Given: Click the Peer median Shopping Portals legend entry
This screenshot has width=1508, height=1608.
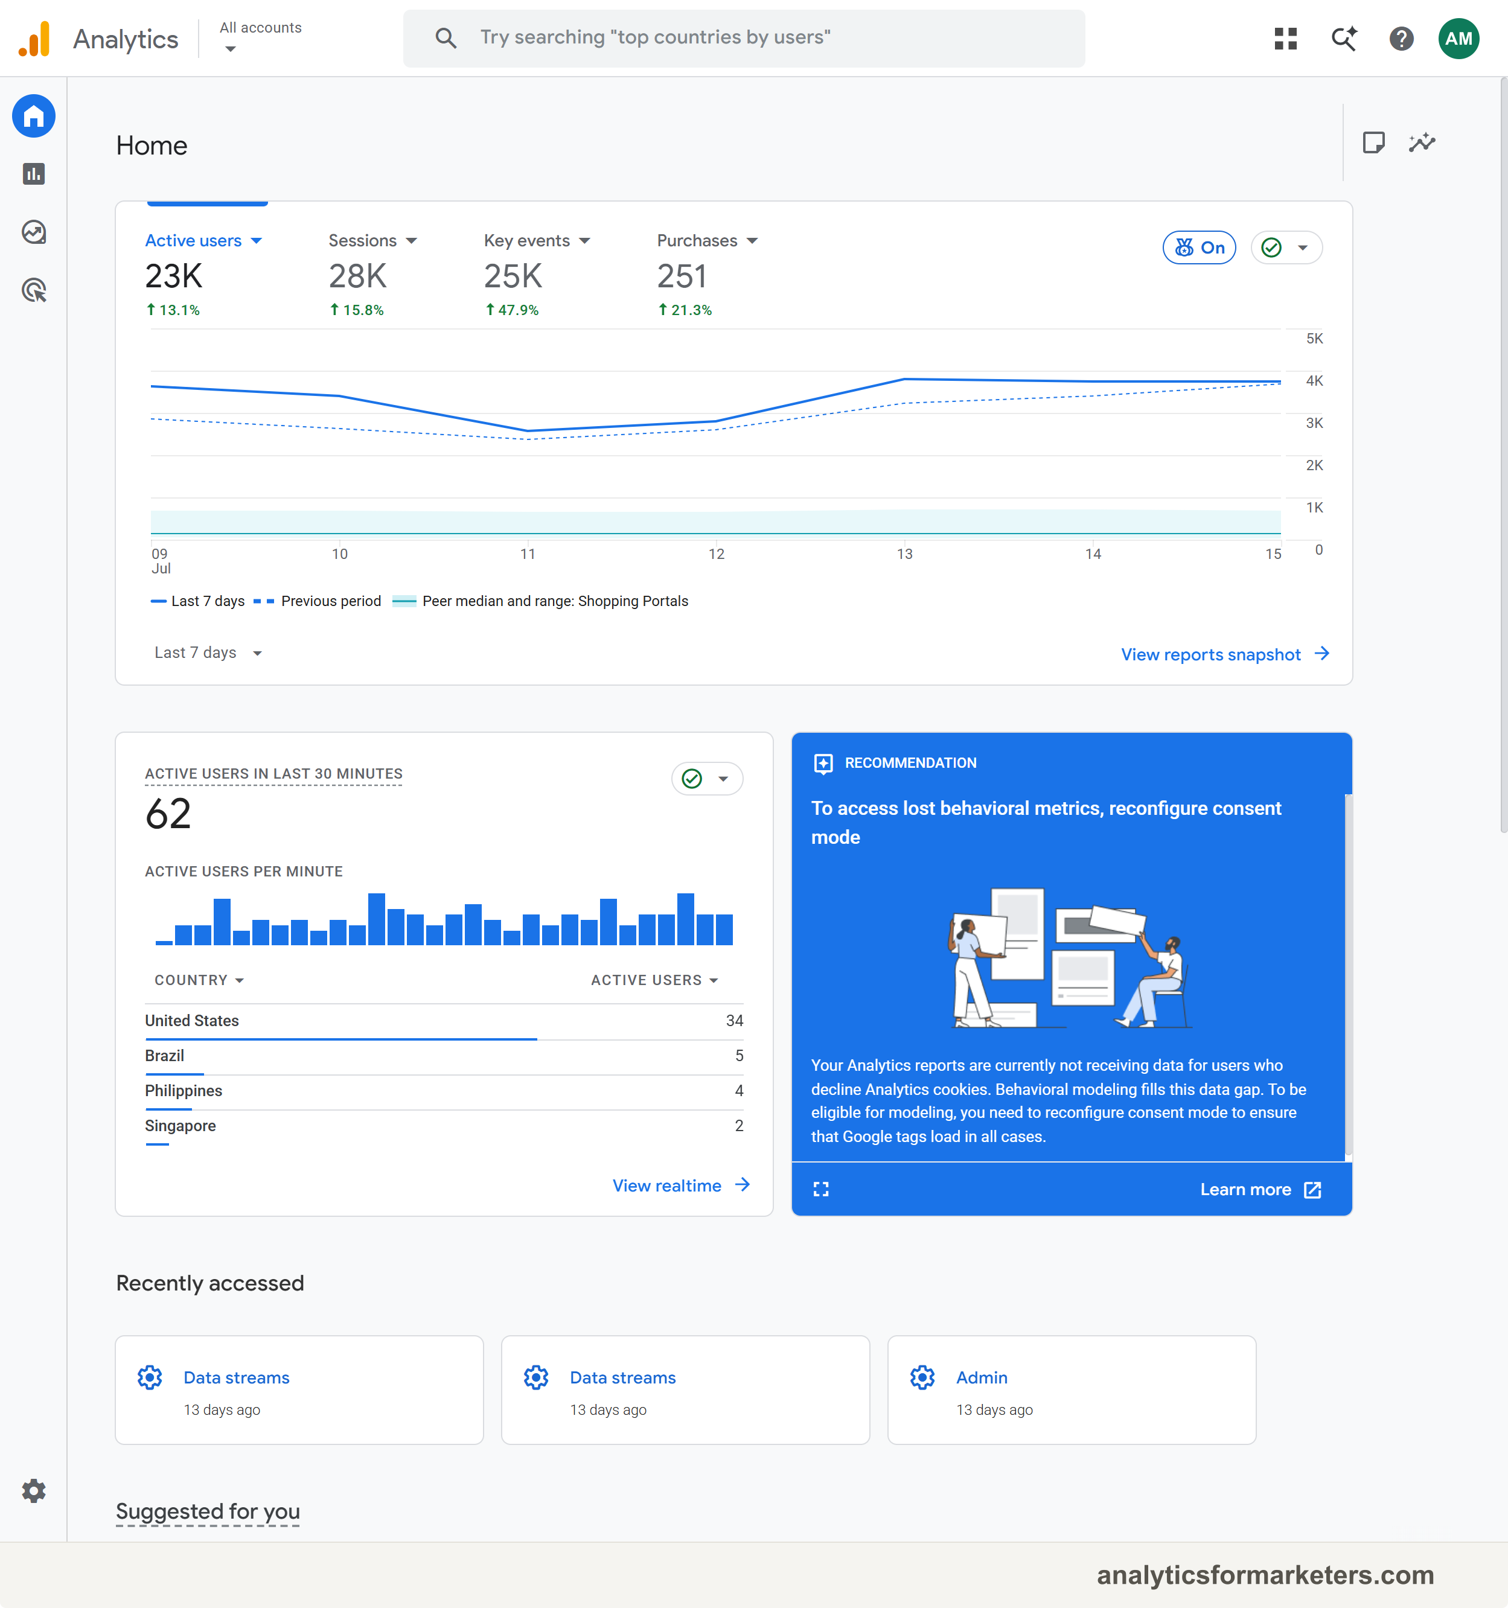Looking at the screenshot, I should tap(540, 601).
